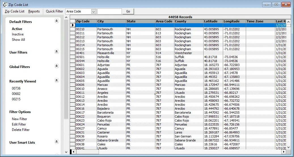
Task: Select the Active default filter
Action: click(17, 29)
